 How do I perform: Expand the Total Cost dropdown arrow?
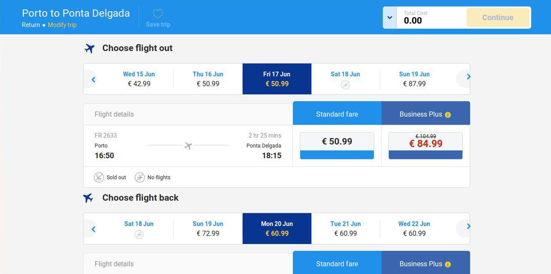tap(390, 18)
